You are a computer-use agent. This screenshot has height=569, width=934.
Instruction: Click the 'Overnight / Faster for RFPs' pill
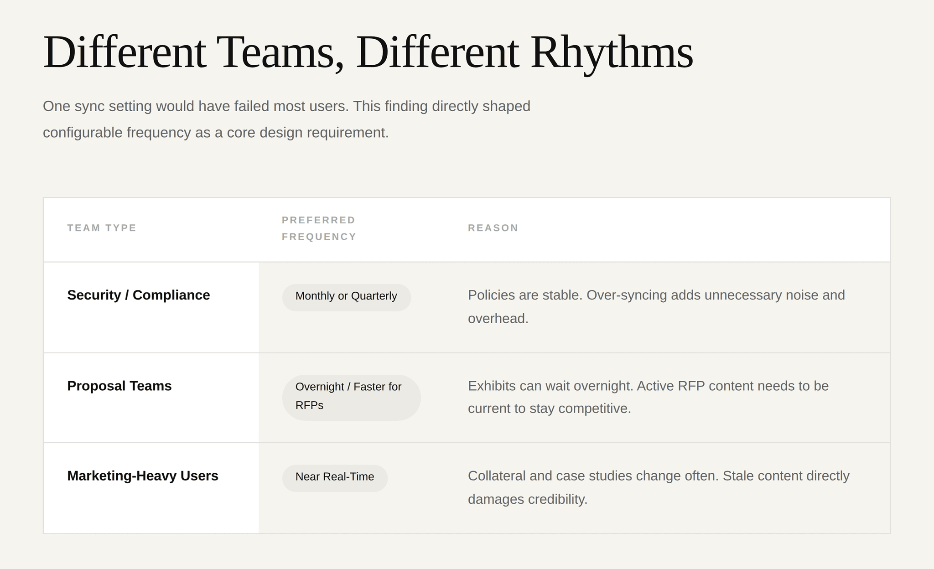[352, 398]
